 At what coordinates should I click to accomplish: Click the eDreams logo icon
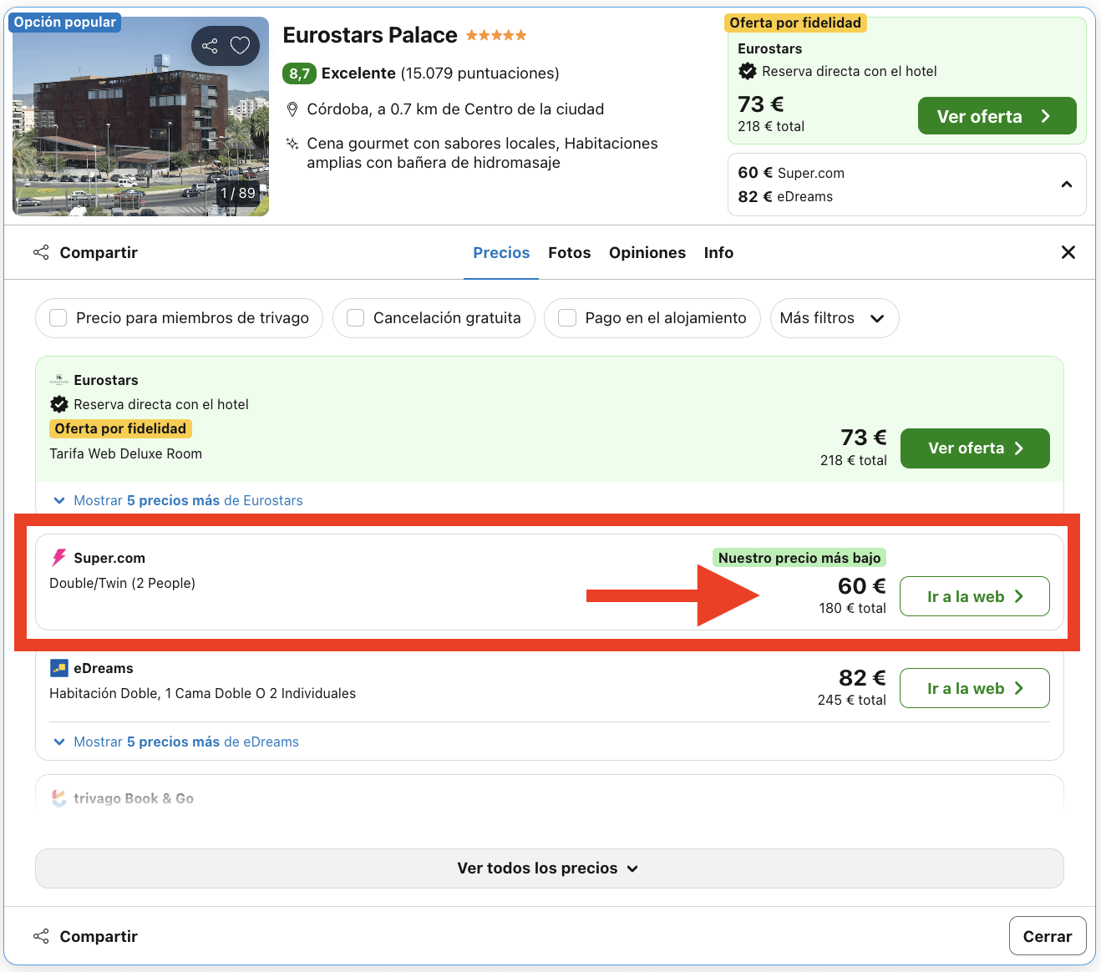tap(58, 667)
